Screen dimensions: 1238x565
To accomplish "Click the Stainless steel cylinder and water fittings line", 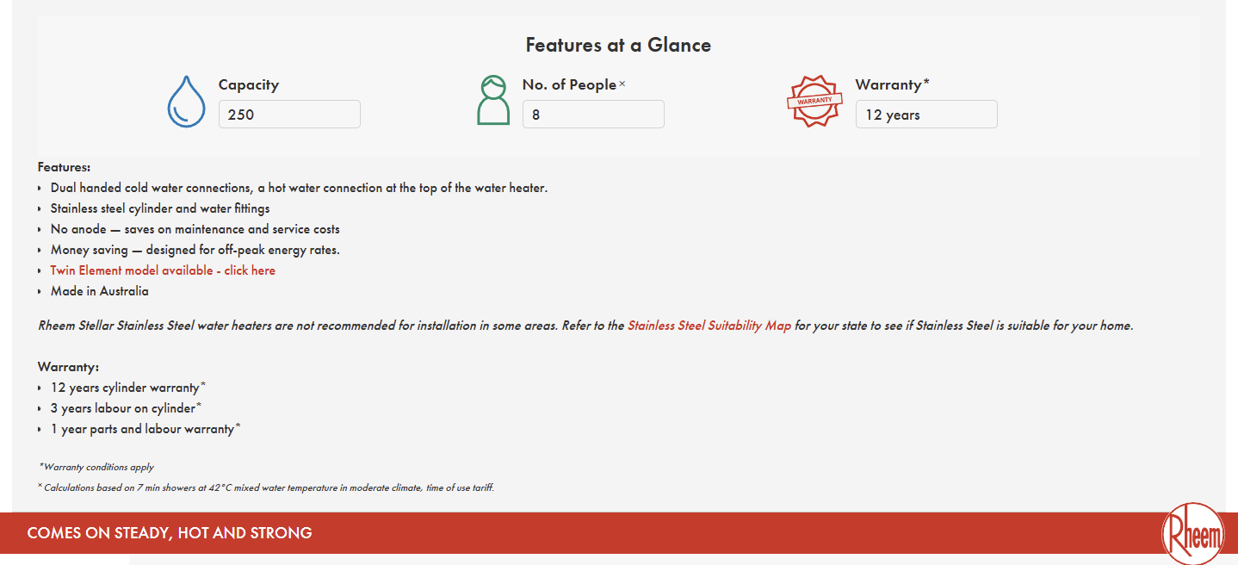I will [160, 208].
